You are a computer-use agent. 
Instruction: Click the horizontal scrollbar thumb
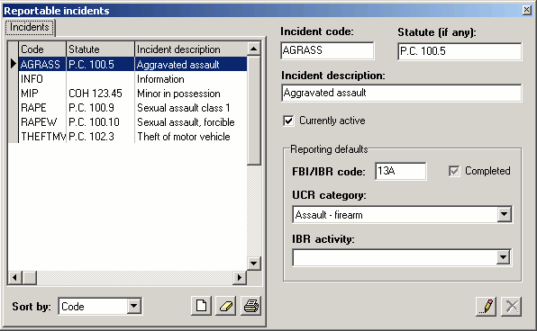[30, 277]
